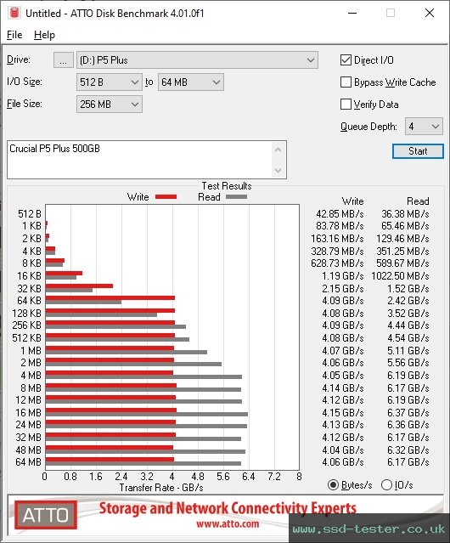
Task: Click the ATTO Disk Benchmark app icon
Action: pos(14,13)
